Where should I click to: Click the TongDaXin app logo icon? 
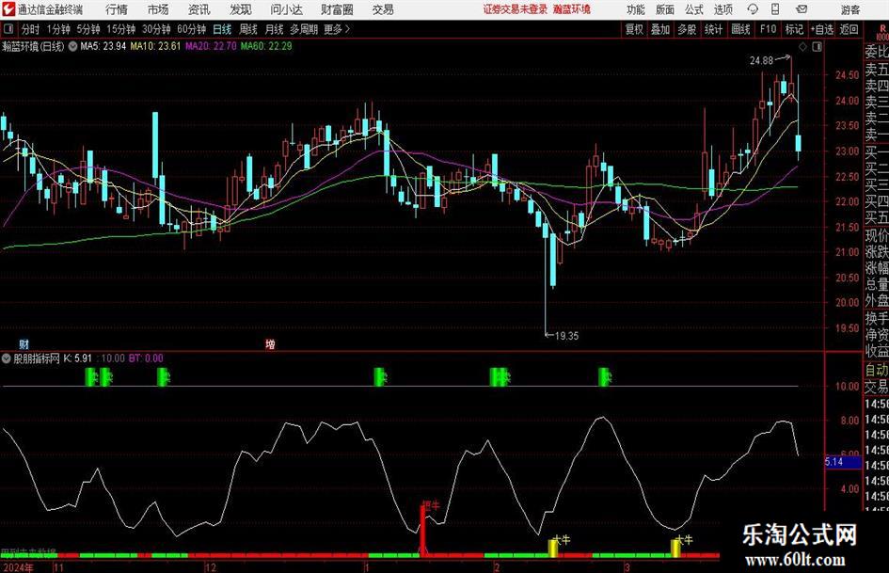click(x=8, y=9)
